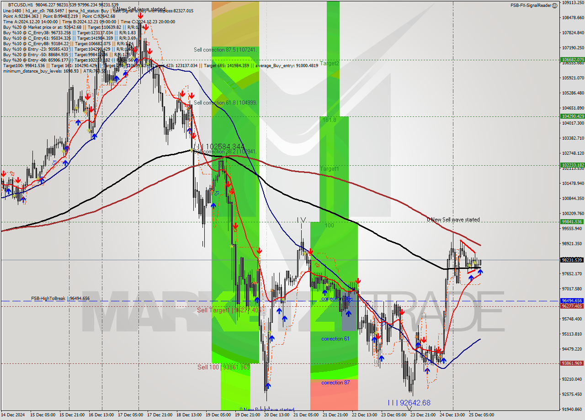
Task: Click the red 96277.405 price level tag
Action: [572, 306]
